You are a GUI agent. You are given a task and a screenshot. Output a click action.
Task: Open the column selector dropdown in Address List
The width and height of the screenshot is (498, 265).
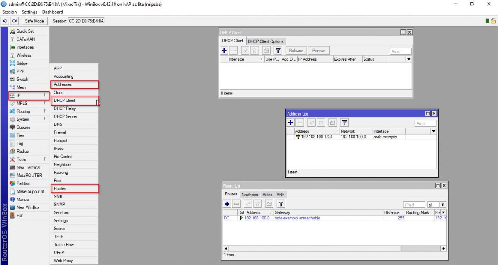433,131
